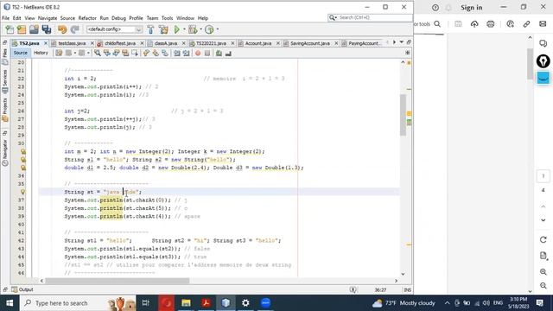Click the Clean and Build Project icon
The width and height of the screenshot is (553, 311).
(x=163, y=29)
